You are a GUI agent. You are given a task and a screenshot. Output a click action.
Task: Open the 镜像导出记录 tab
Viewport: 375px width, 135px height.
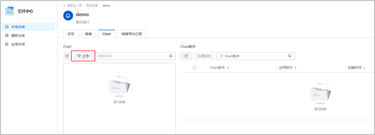[132, 34]
